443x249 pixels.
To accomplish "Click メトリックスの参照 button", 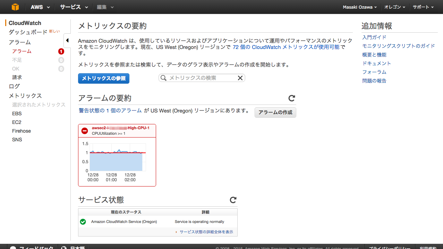I will (104, 78).
